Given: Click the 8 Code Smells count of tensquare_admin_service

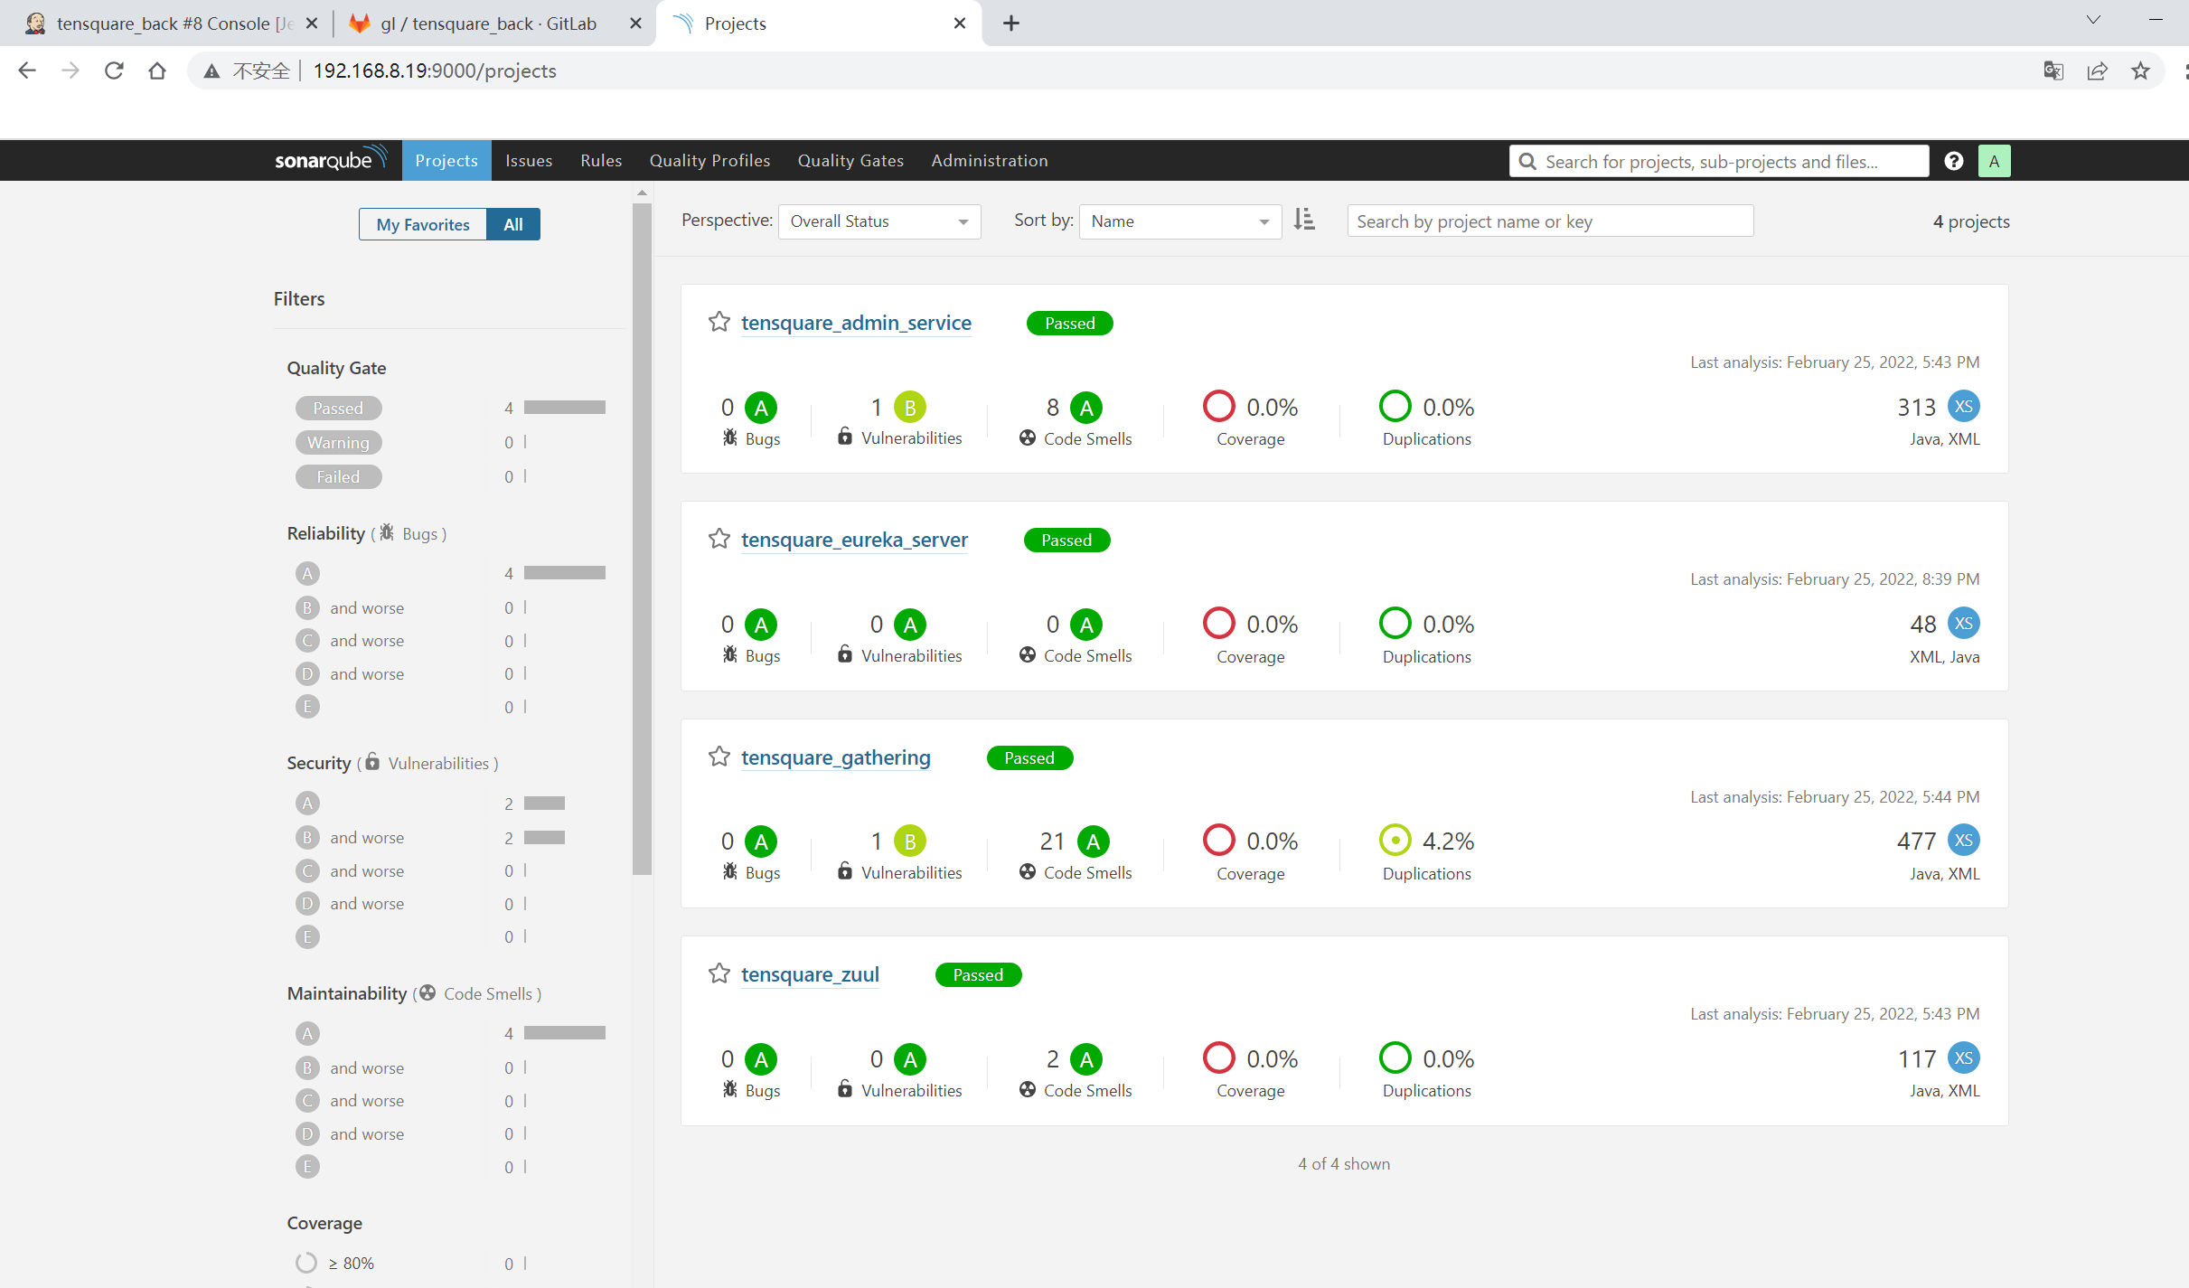Looking at the screenshot, I should [x=1053, y=408].
